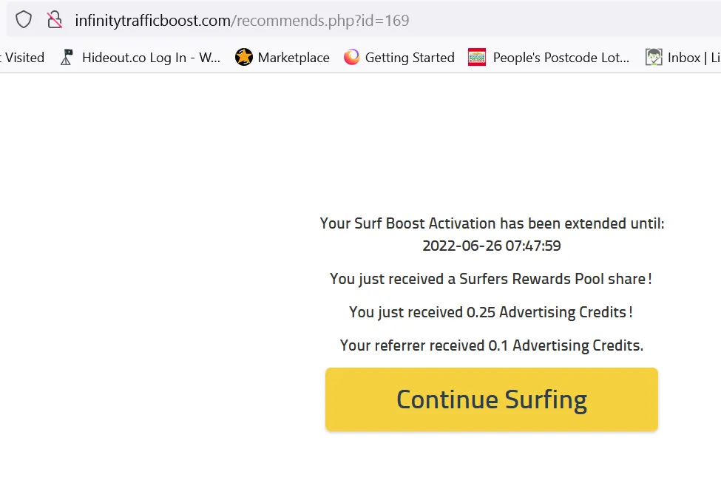Click the Firefox logo beside Getting Started
Image resolution: width=721 pixels, height=503 pixels.
pyautogui.click(x=352, y=57)
